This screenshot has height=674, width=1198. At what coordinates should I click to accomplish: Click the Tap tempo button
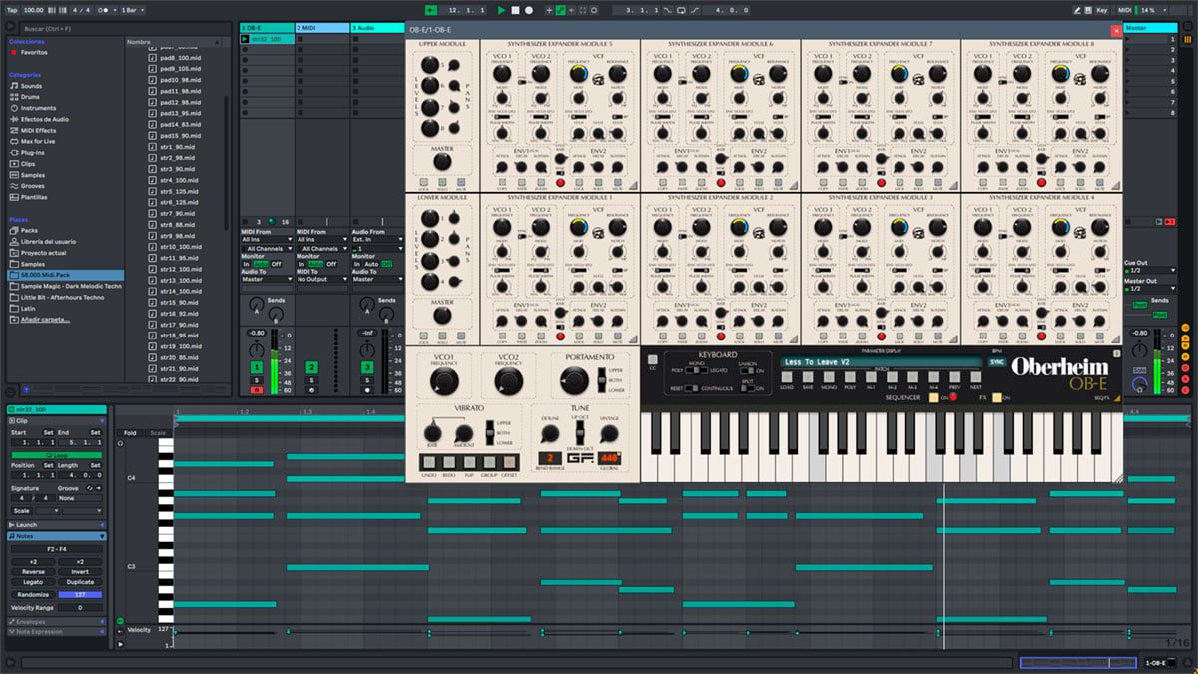pyautogui.click(x=11, y=9)
